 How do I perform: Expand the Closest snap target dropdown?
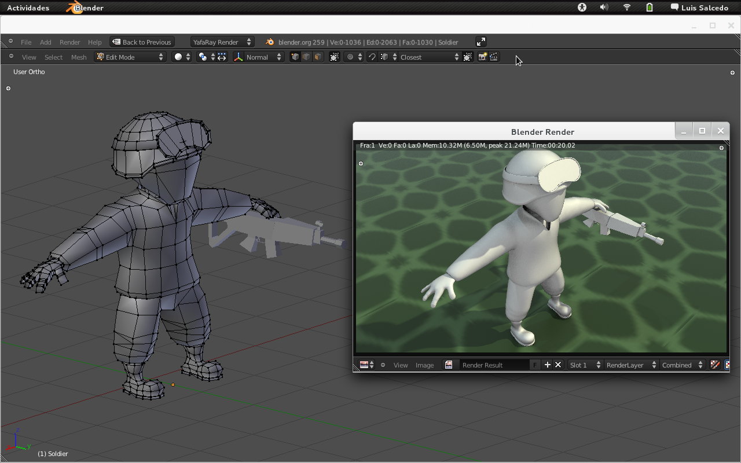(x=429, y=57)
